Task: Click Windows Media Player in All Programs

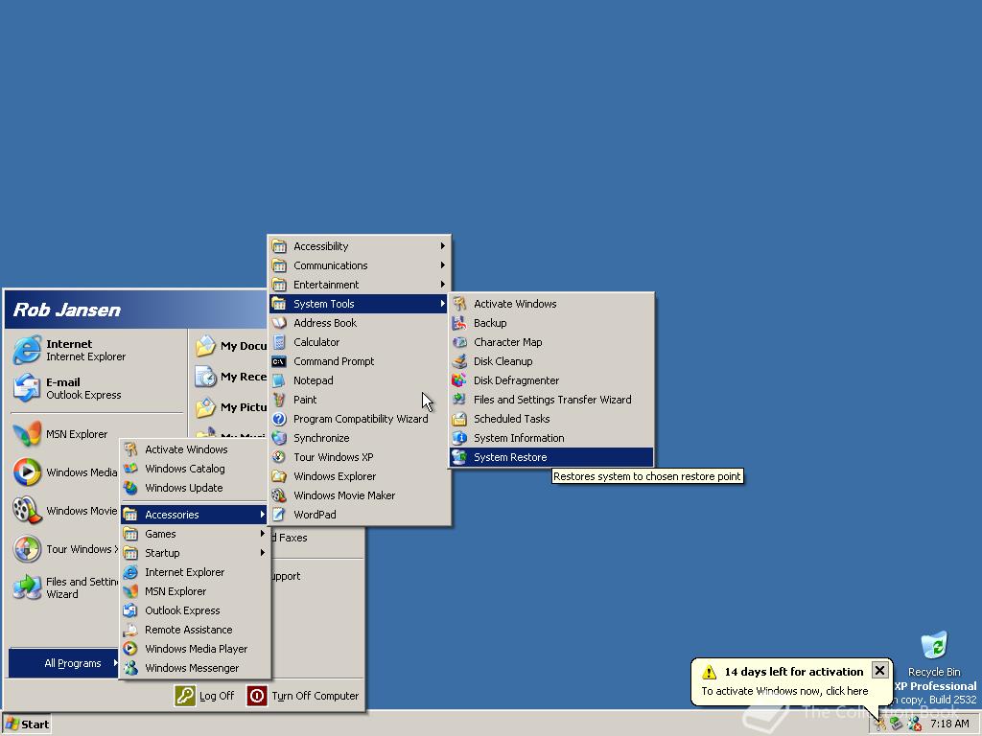Action: [x=195, y=649]
